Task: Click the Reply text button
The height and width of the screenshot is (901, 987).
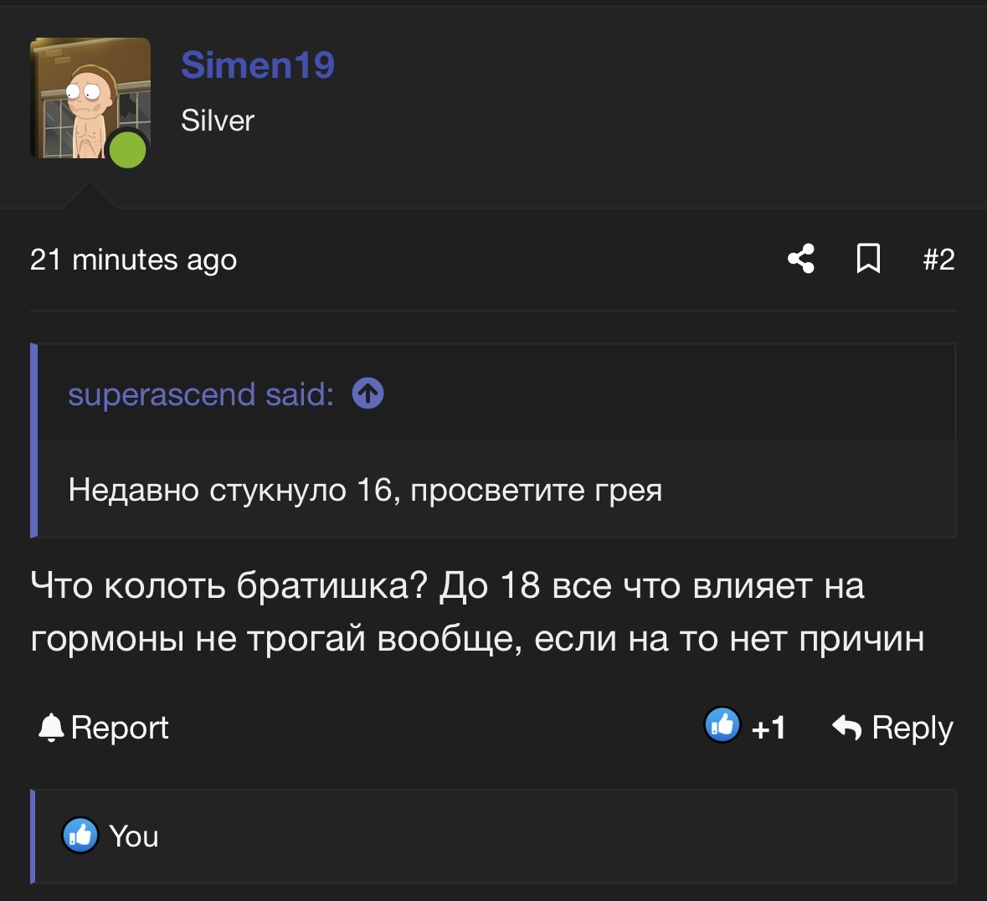Action: 912,729
